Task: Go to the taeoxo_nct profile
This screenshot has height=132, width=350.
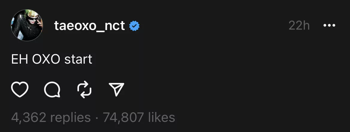Action: (89, 26)
